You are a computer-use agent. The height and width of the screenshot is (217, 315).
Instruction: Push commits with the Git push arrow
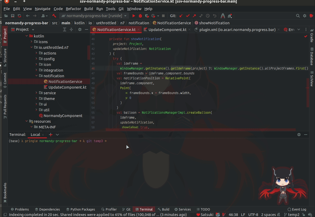tap(195, 16)
